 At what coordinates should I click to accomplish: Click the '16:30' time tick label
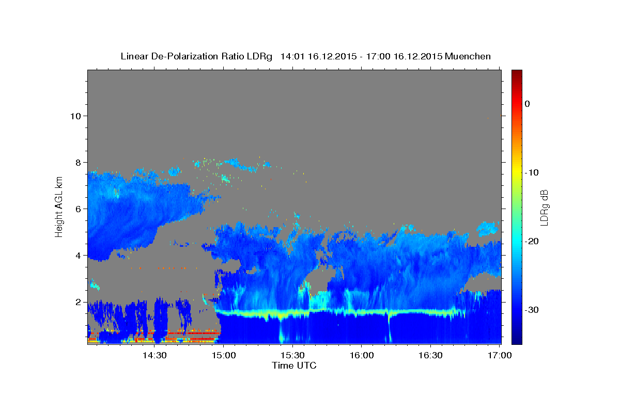click(430, 355)
